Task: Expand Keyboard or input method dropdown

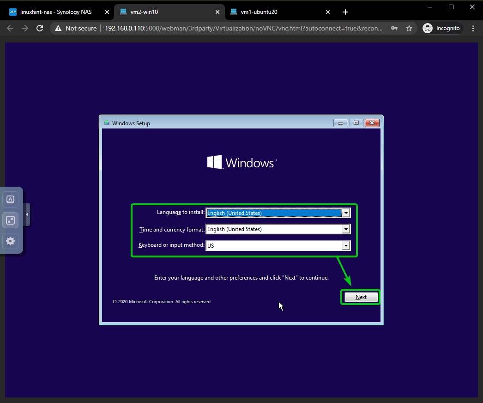Action: click(345, 246)
